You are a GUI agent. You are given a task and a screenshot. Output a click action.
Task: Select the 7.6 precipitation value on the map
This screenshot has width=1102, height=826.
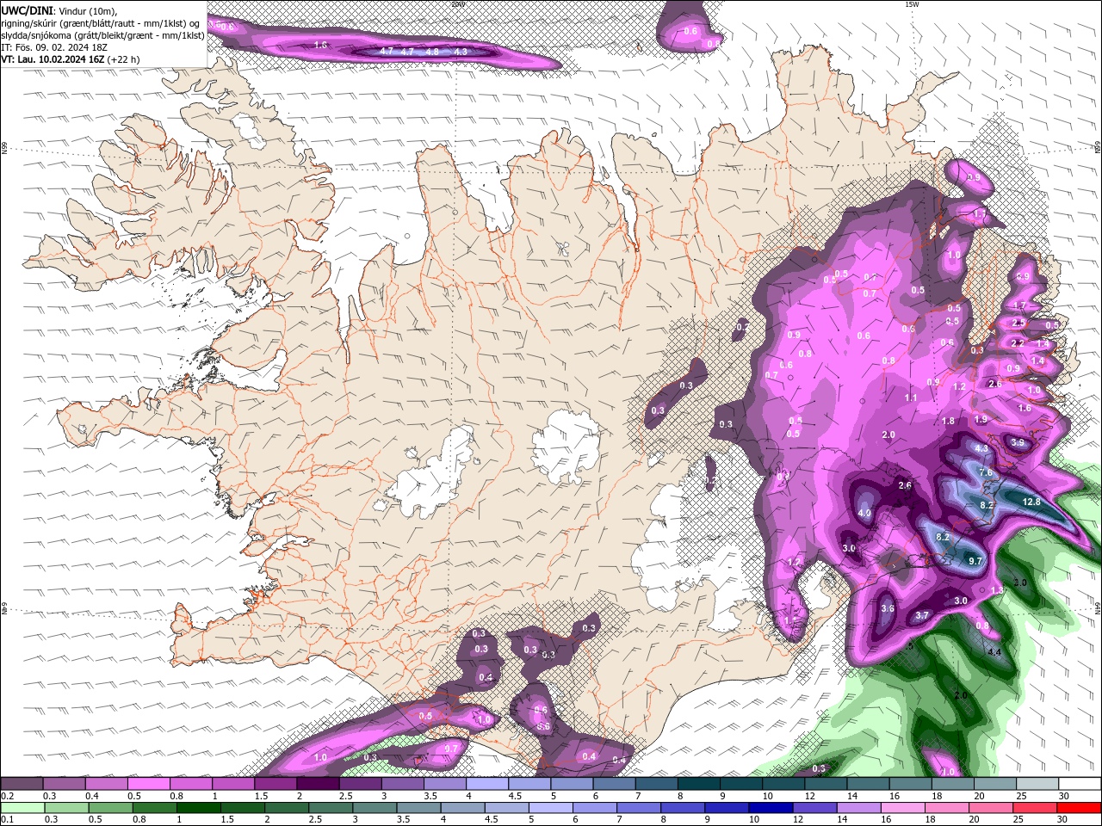[986, 472]
